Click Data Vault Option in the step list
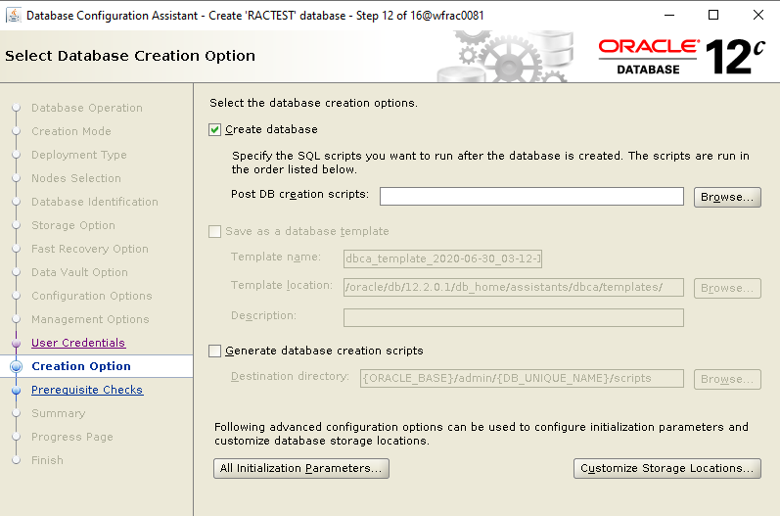The height and width of the screenshot is (516, 780). point(79,272)
